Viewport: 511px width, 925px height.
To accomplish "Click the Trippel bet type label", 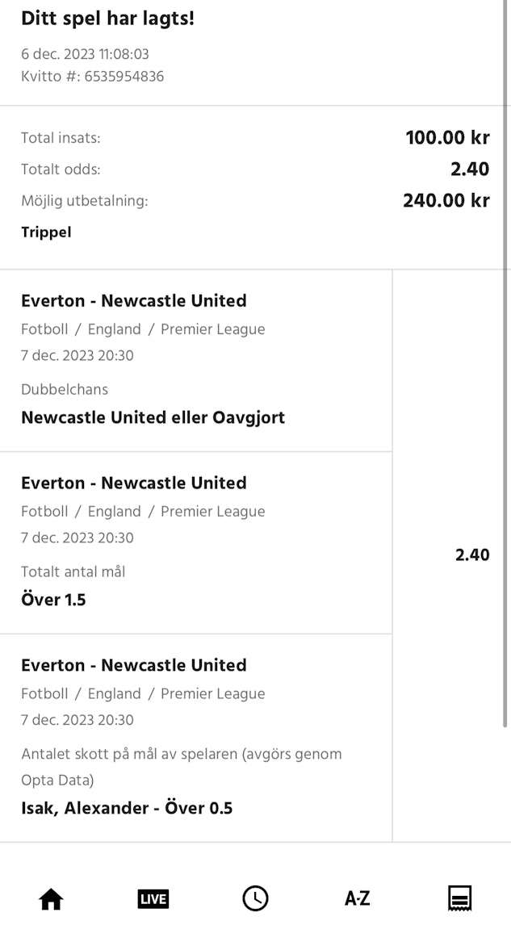I will [46, 232].
